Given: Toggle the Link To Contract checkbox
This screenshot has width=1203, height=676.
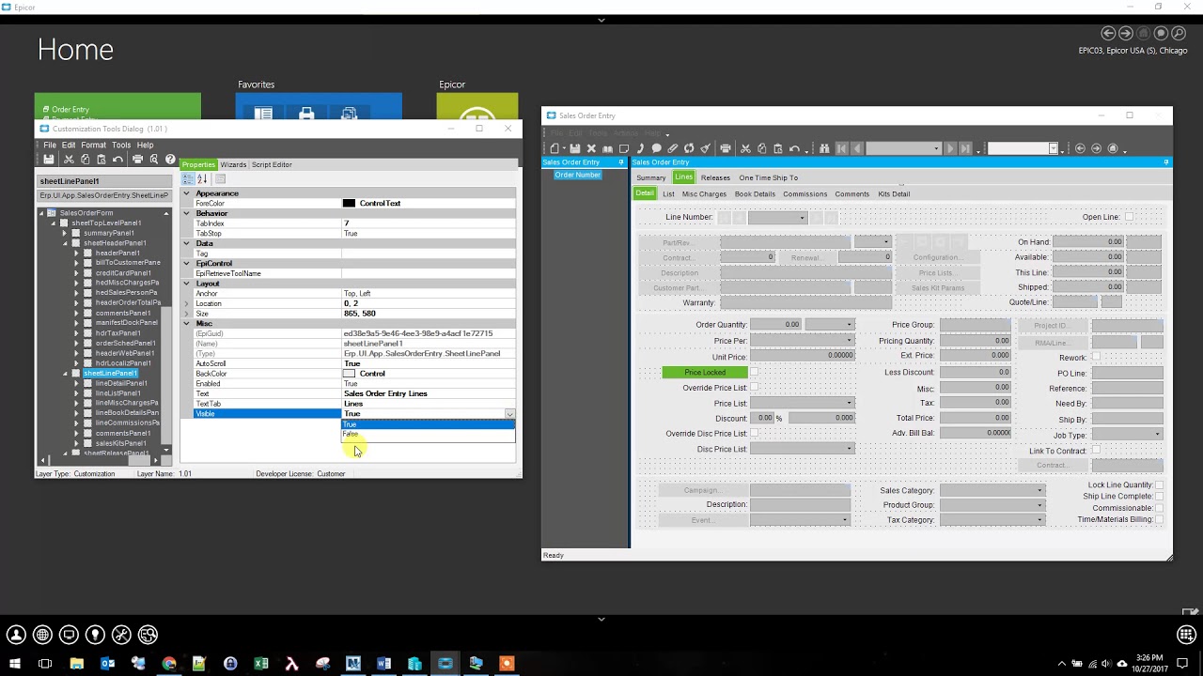Looking at the screenshot, I should 1096,451.
